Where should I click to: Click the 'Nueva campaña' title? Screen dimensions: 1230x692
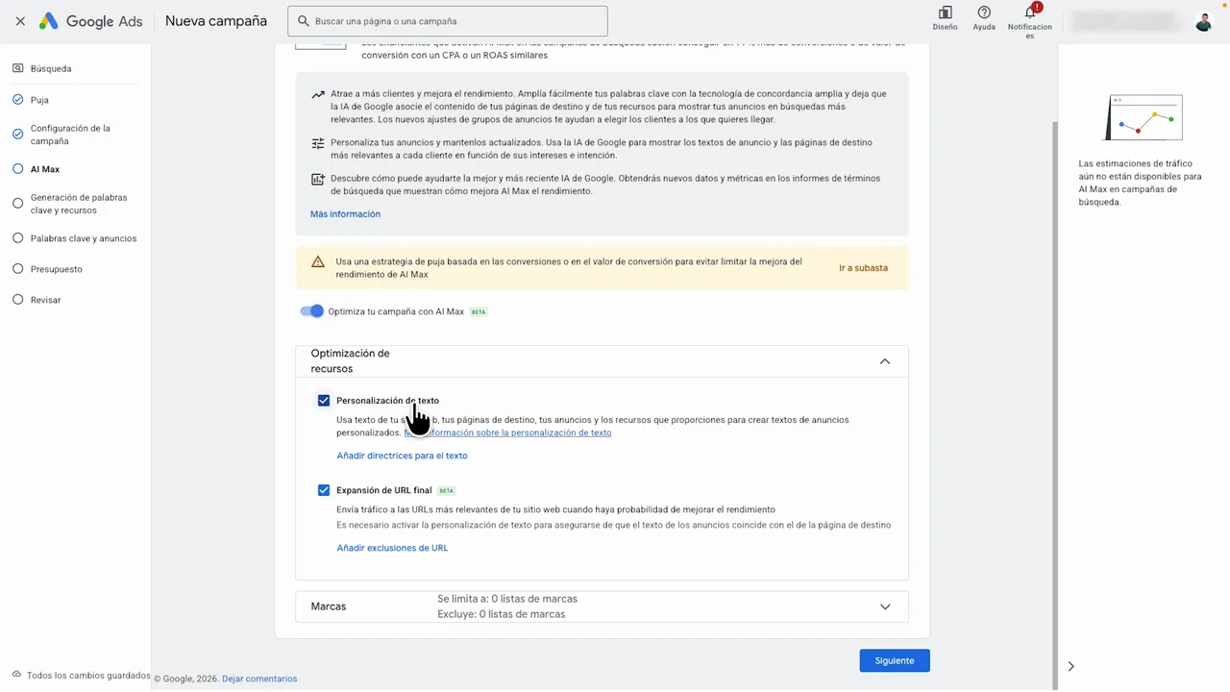(x=216, y=21)
